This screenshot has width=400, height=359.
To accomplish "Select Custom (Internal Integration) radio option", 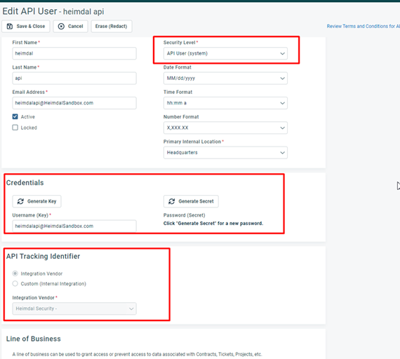I will pyautogui.click(x=15, y=283).
